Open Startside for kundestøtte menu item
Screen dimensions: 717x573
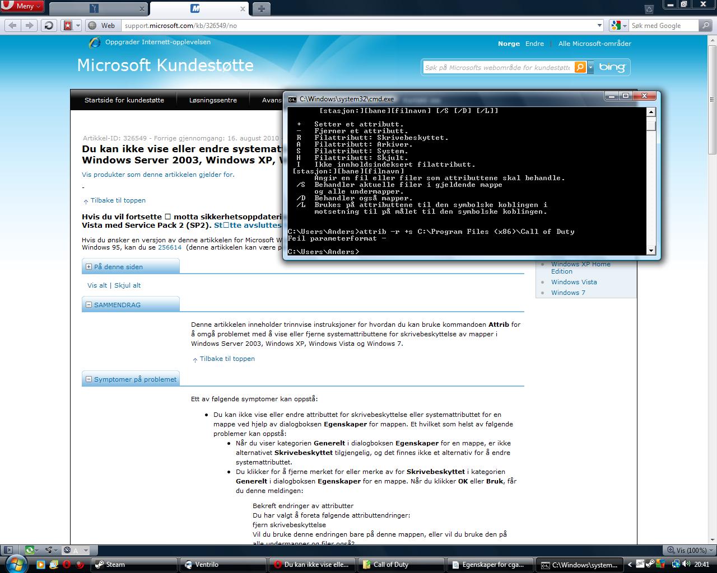pos(124,100)
